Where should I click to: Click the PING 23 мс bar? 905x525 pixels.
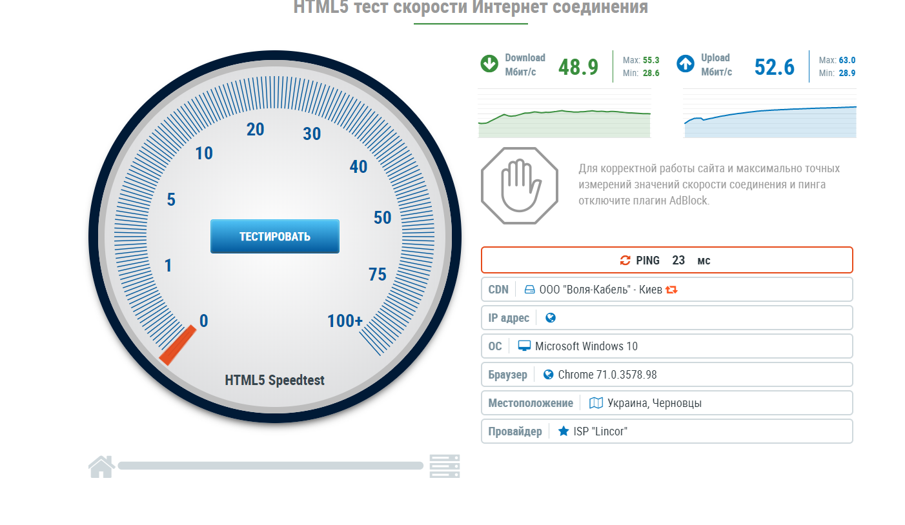point(667,261)
